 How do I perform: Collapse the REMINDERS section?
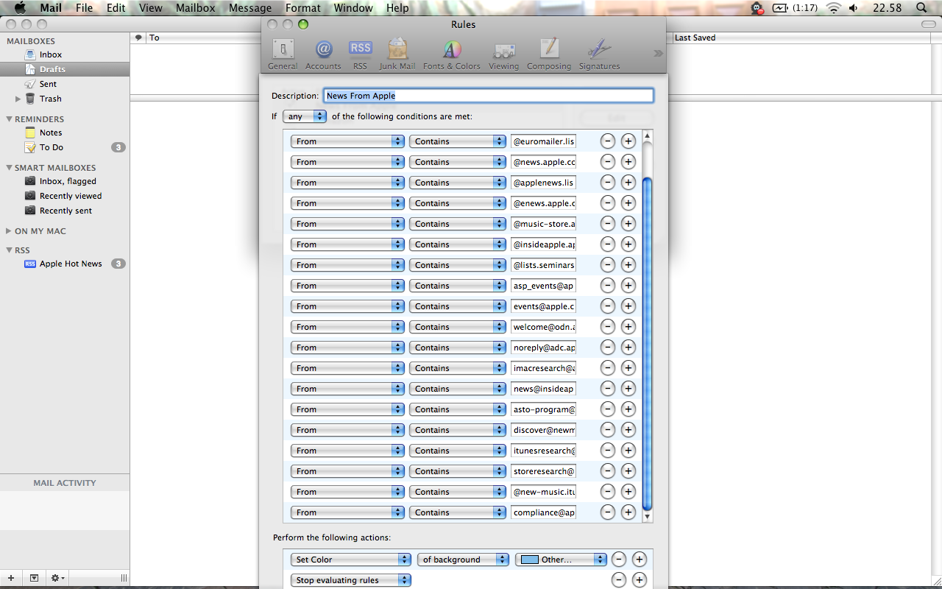point(9,119)
